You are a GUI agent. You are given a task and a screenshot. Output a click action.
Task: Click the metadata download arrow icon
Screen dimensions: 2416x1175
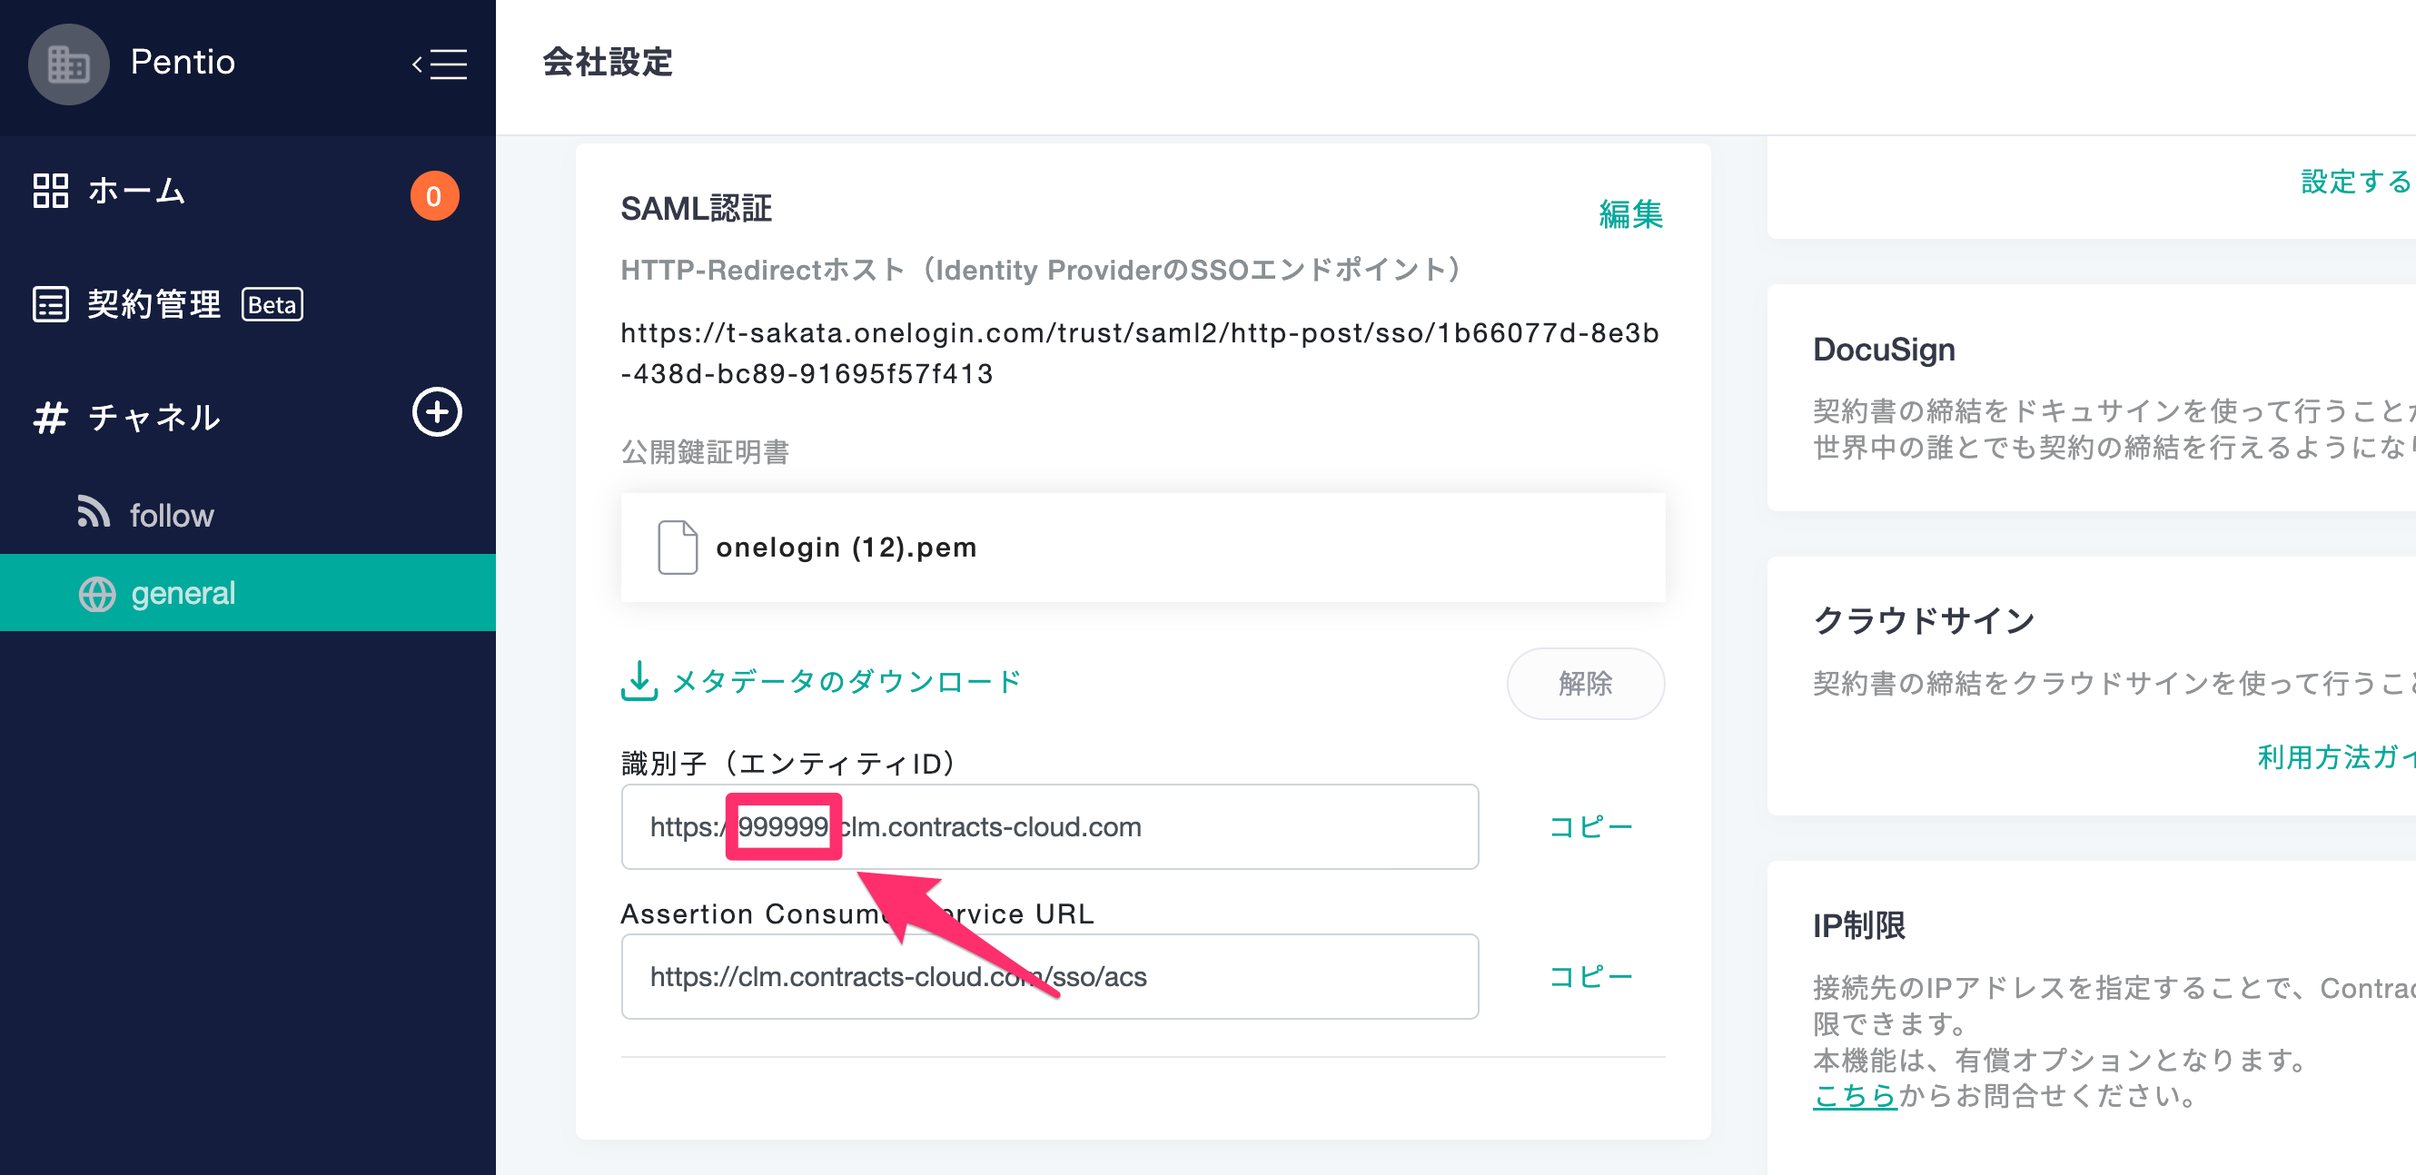tap(639, 681)
